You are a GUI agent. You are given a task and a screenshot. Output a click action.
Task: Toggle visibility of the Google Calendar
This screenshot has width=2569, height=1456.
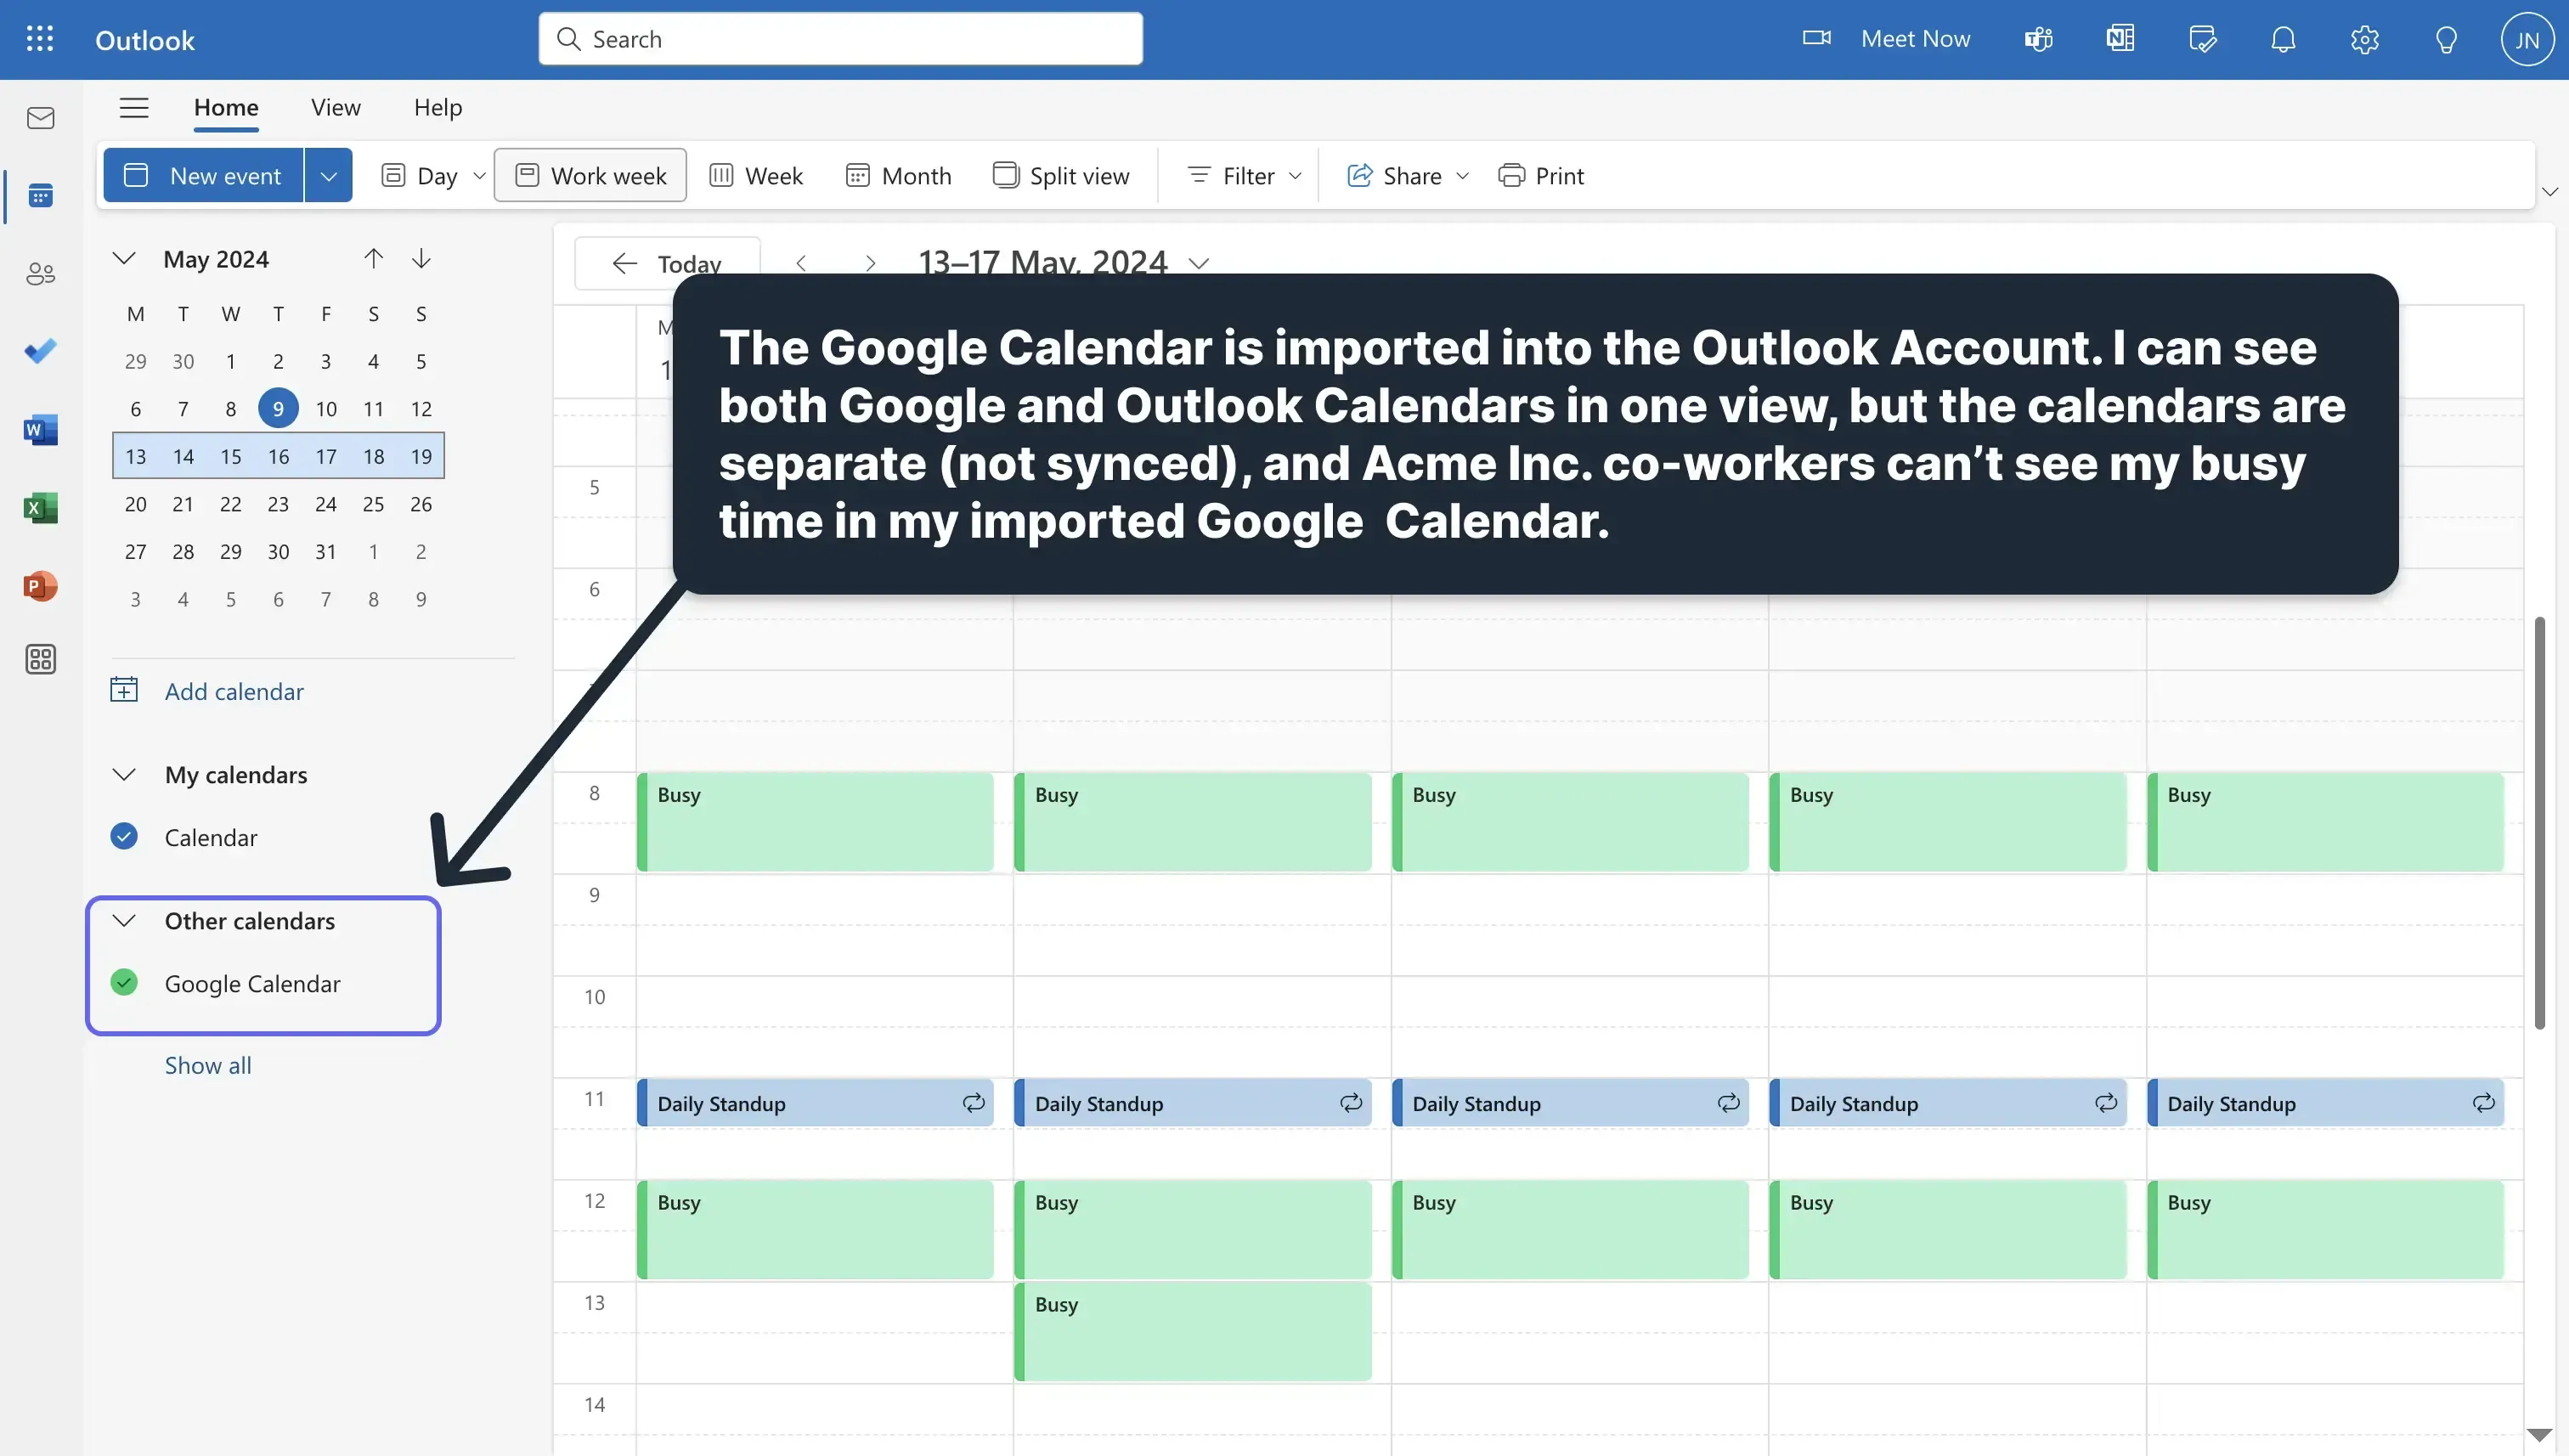(x=124, y=983)
